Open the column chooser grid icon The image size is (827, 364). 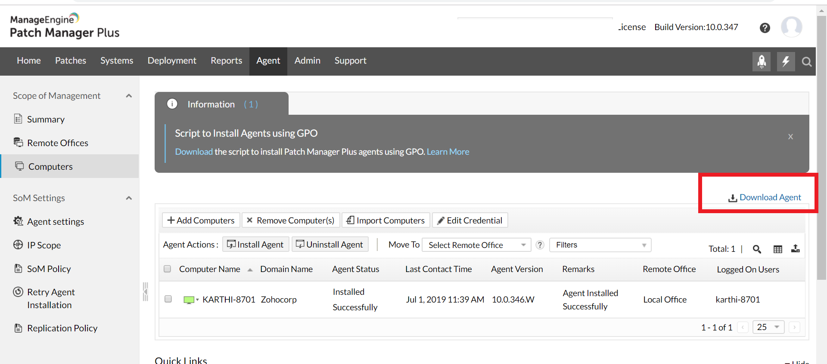coord(777,249)
